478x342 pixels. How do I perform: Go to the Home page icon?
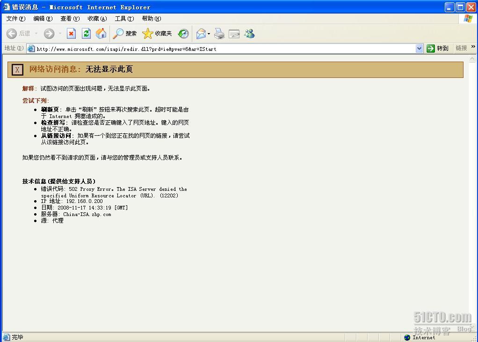101,34
